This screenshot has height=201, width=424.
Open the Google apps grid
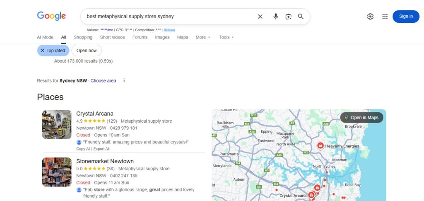click(x=385, y=17)
